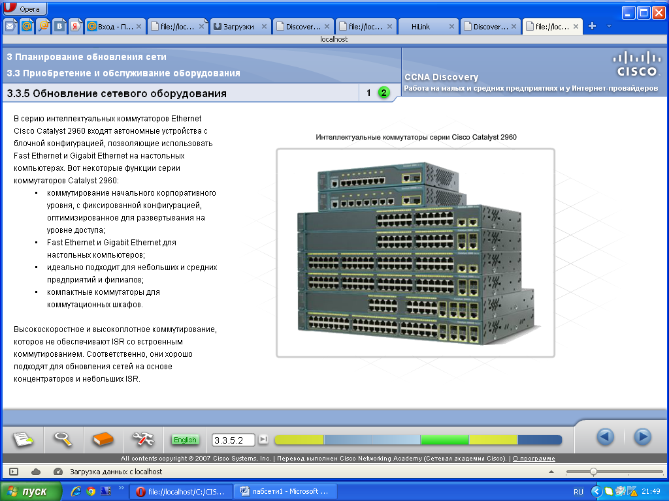Expand quick launch chevron on taskbar
Viewport: 669px width, 501px height.
coord(121,488)
